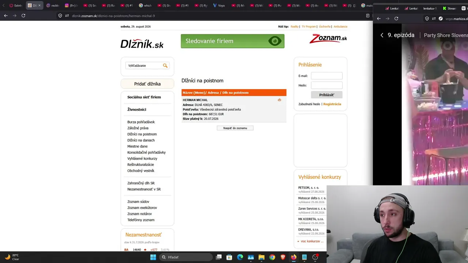
Task: Click the 'viac konkurzov' link
Action: point(312,241)
